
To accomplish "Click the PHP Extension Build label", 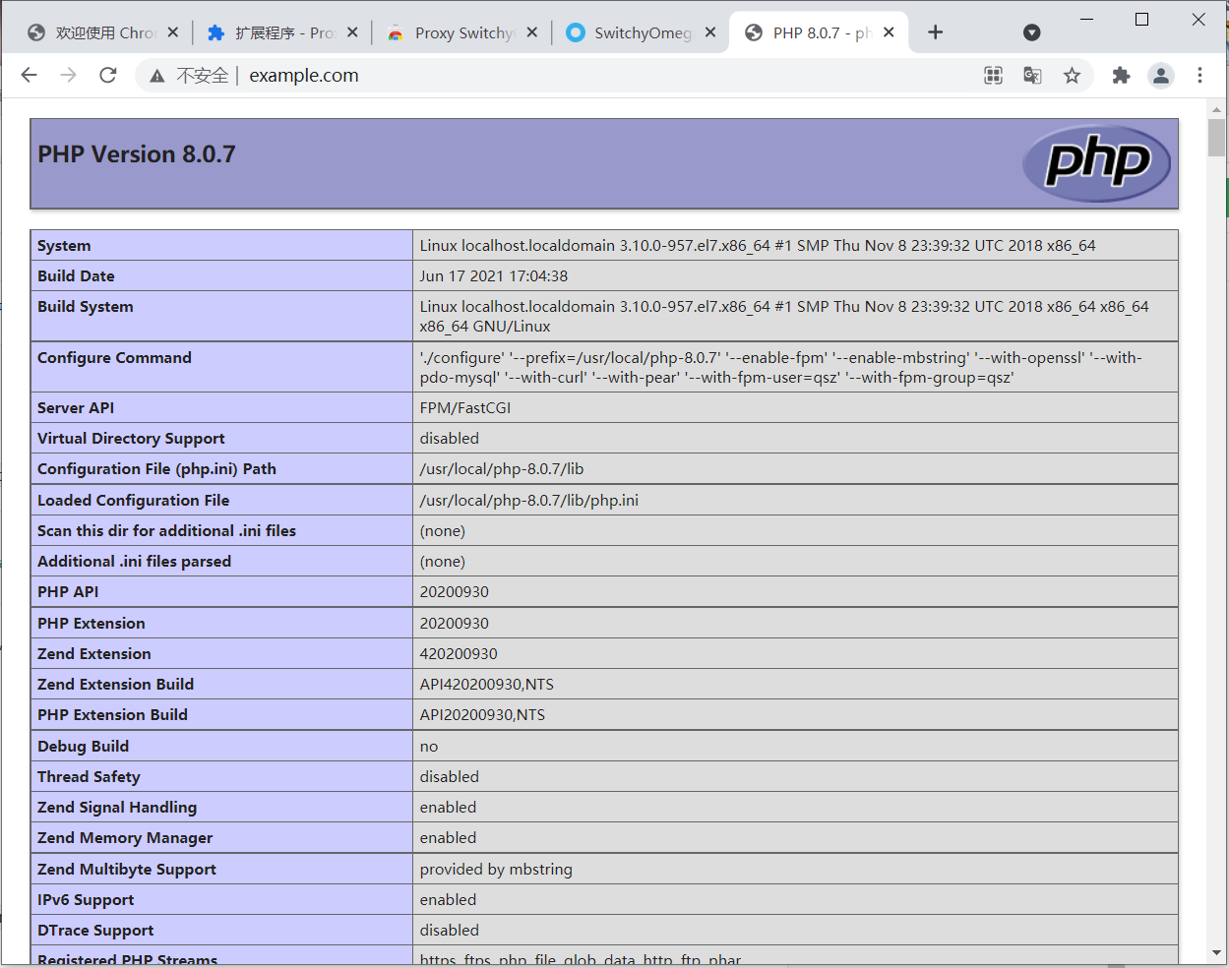I will coord(112,715).
